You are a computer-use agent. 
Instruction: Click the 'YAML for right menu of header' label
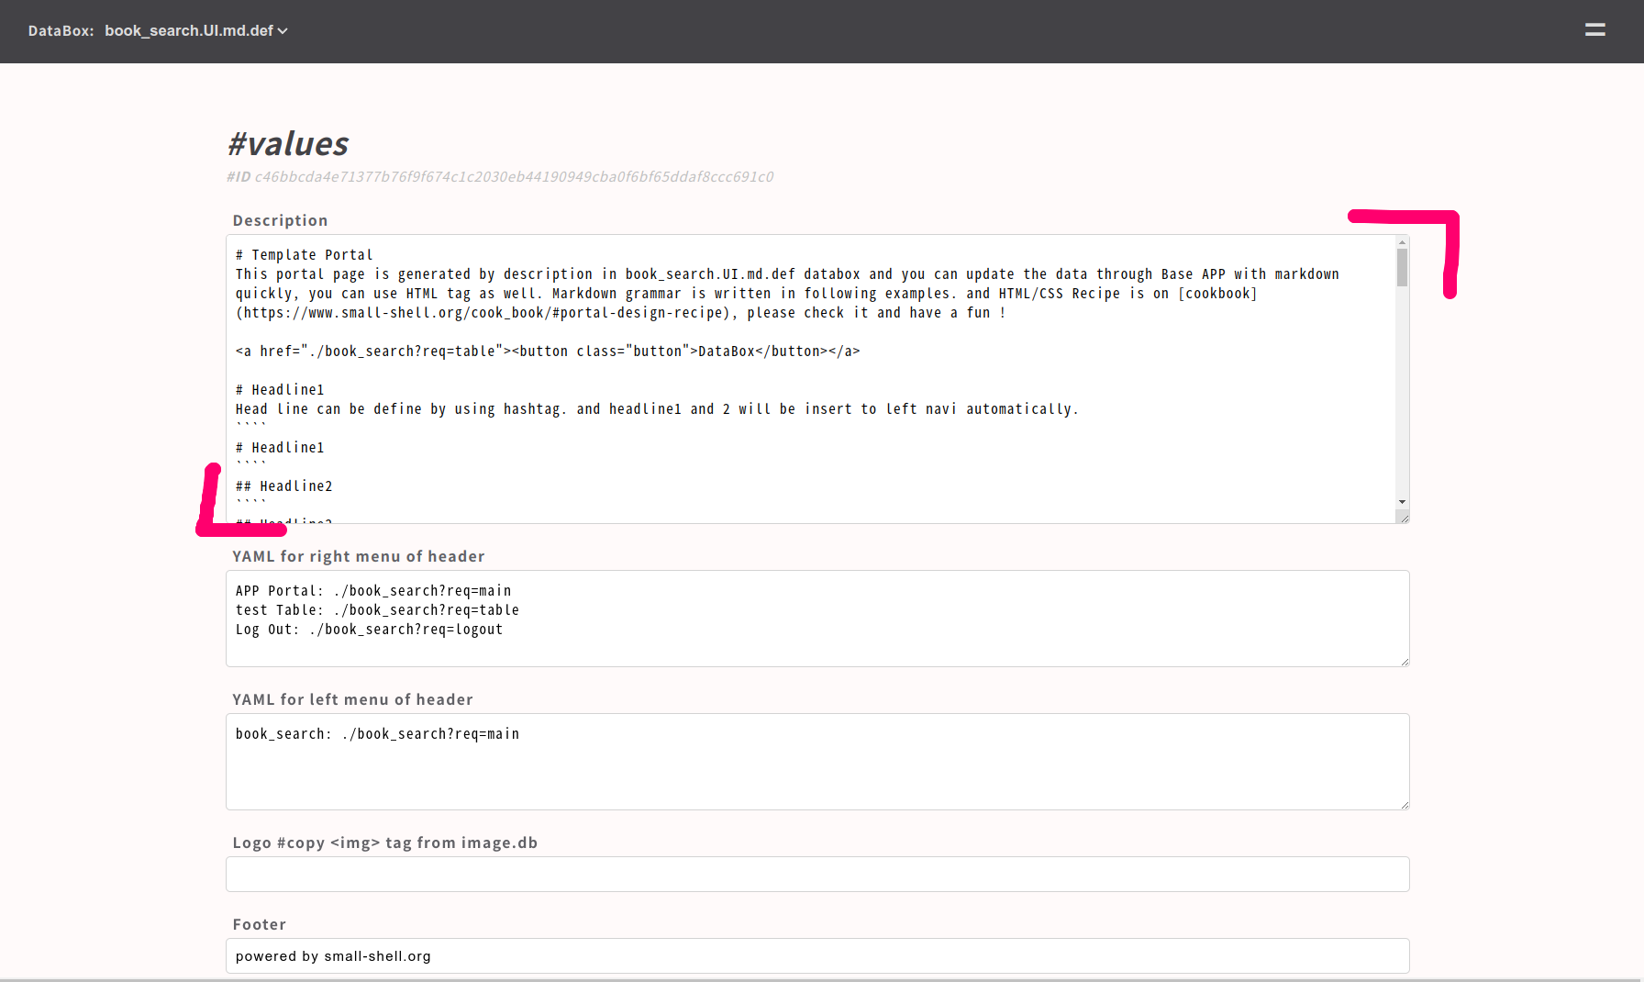coord(359,556)
